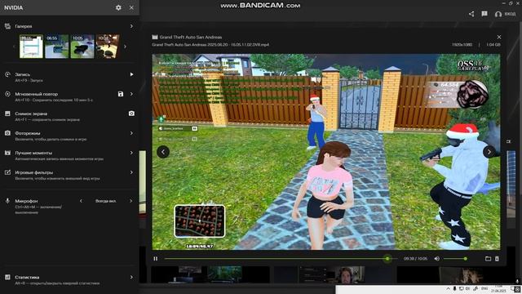
Task: Take screenshot with camera icon
Action: 131,114
